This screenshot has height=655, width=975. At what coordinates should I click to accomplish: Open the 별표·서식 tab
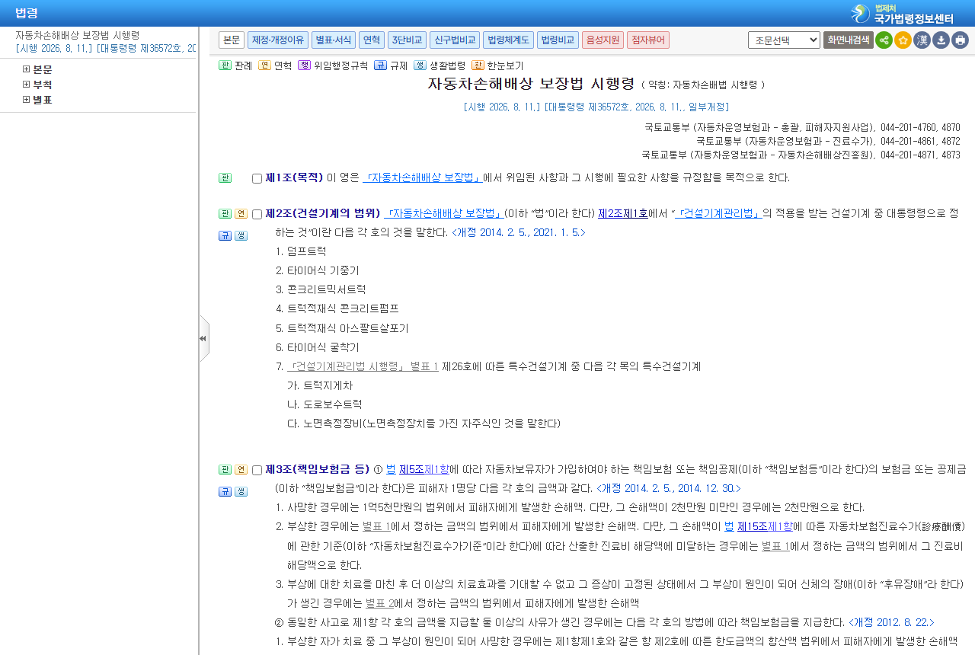tap(334, 40)
